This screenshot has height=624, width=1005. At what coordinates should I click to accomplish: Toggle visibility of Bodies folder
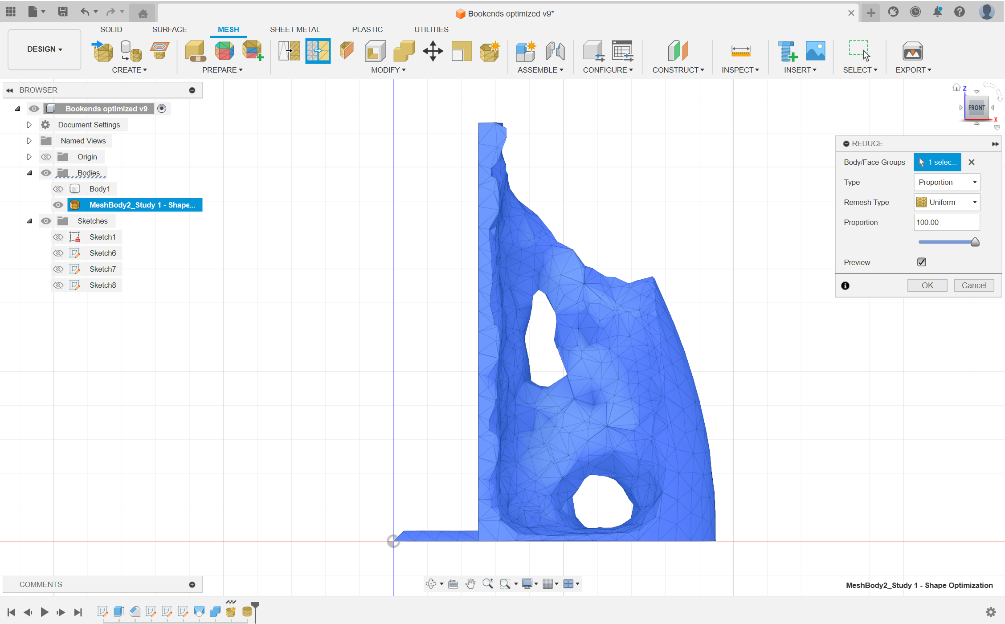(x=46, y=173)
